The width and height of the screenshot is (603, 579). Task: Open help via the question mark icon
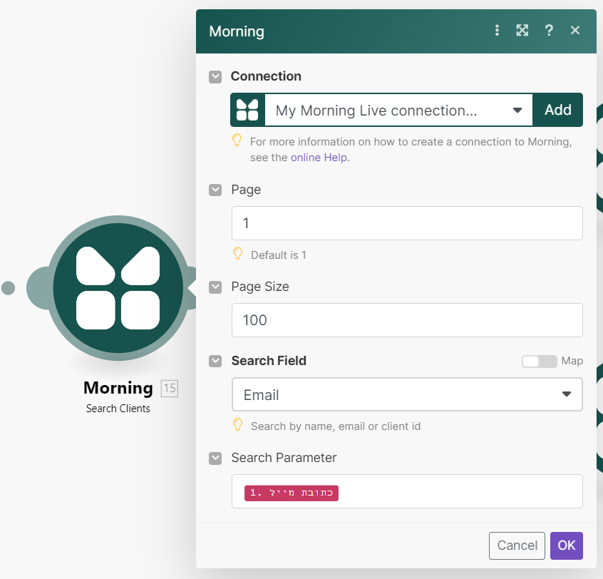549,31
